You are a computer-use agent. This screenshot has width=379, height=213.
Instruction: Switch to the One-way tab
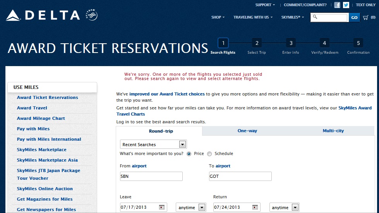click(x=247, y=131)
